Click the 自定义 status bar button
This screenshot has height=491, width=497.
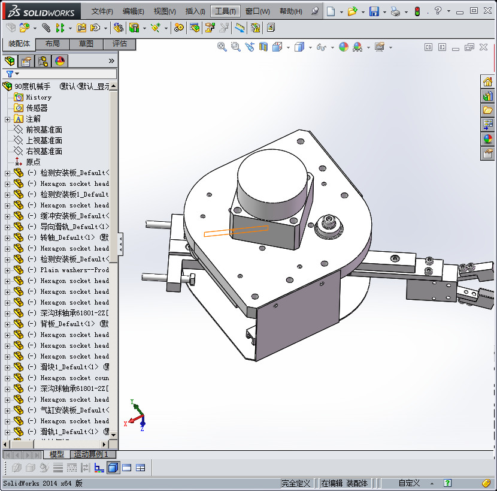tap(409, 483)
